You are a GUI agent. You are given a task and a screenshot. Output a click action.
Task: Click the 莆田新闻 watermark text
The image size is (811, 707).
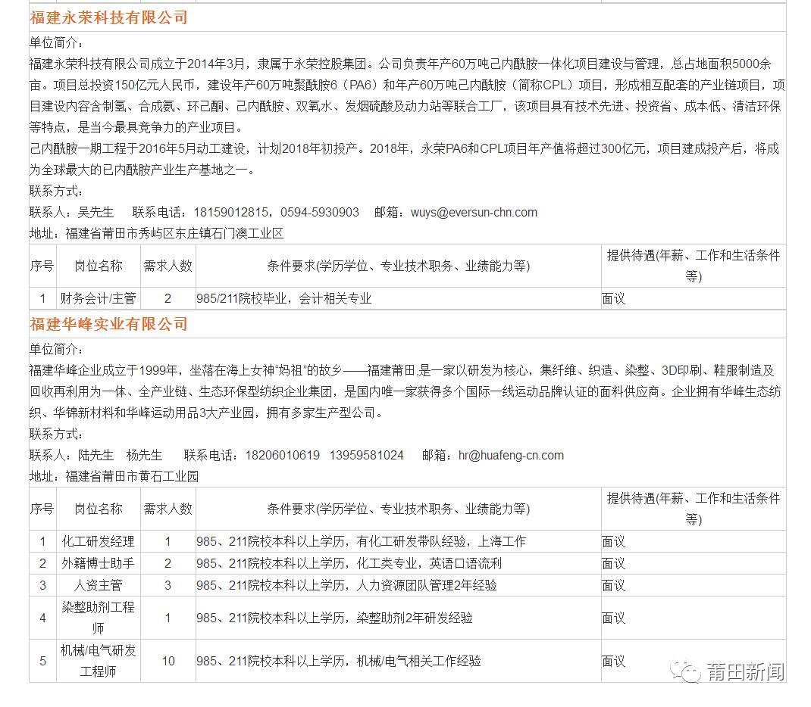(744, 671)
